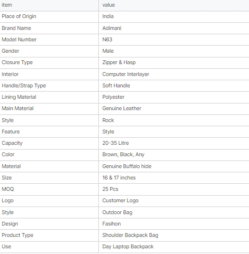
Task: Select the 'Brown, Black, Any' color value
Action: [x=123, y=155]
